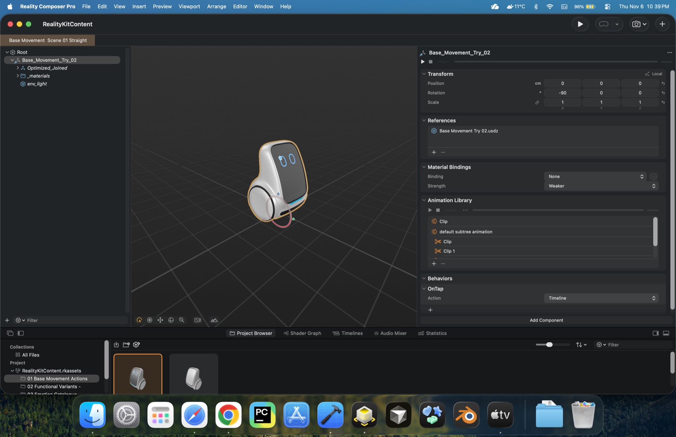
Task: Adjust the thumbnail size slider in the Project Browser
Action: point(549,344)
